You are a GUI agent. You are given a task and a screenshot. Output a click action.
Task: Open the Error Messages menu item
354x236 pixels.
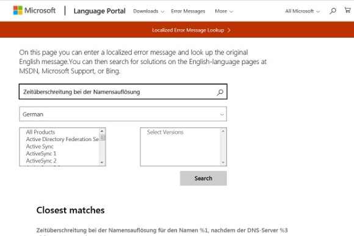pyautogui.click(x=188, y=11)
